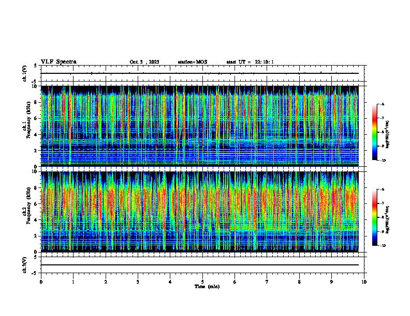Image resolution: width=410 pixels, height=316 pixels.
Task: Click the ch.2 color bar log(PSD) label
Action: pos(388,219)
